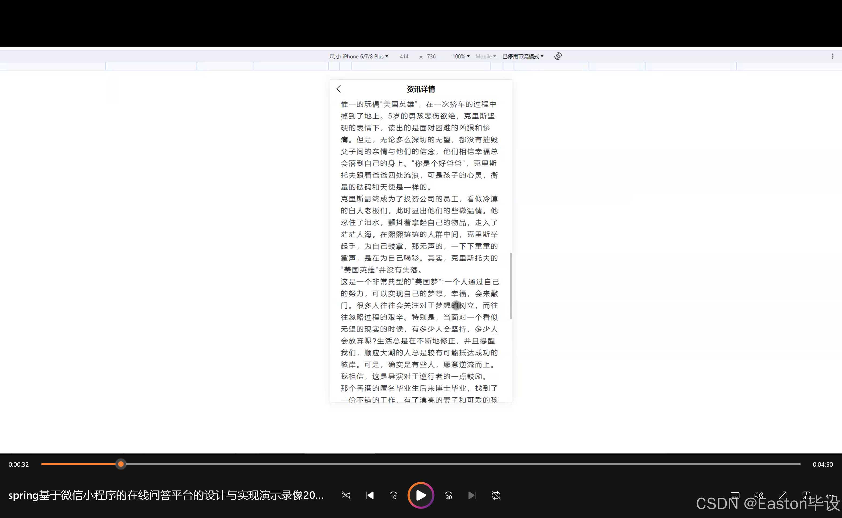Mute the video volume

pos(759,495)
